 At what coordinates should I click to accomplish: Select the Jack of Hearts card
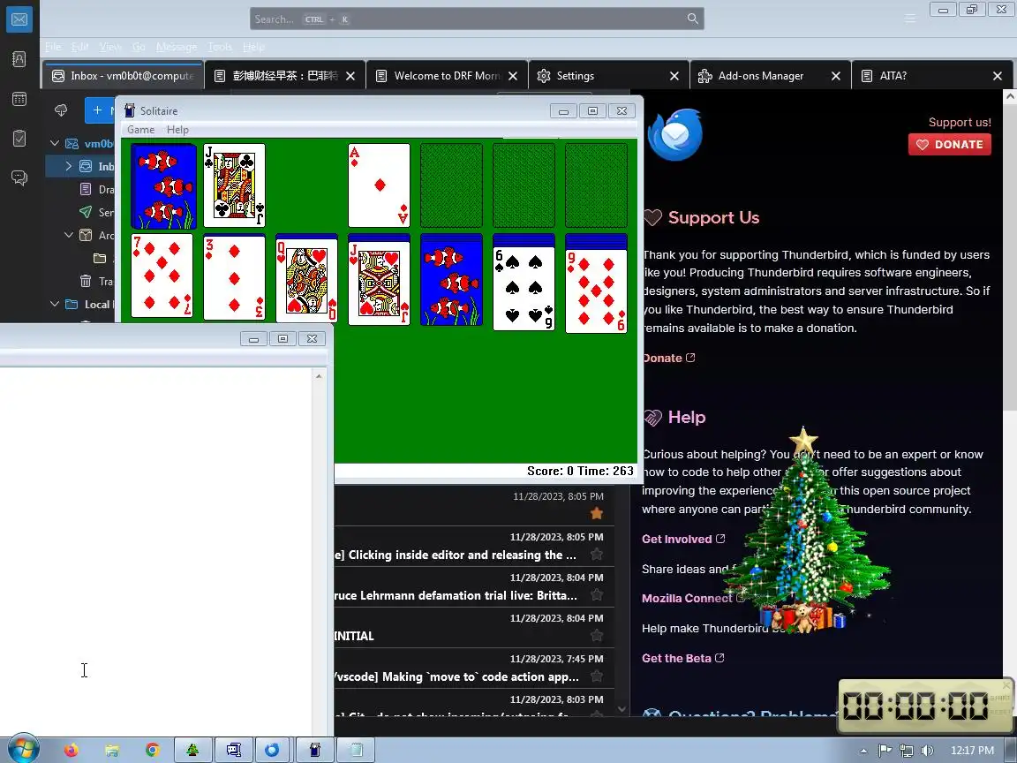380,283
